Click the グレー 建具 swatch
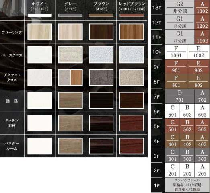The image size is (210, 193). [70, 100]
